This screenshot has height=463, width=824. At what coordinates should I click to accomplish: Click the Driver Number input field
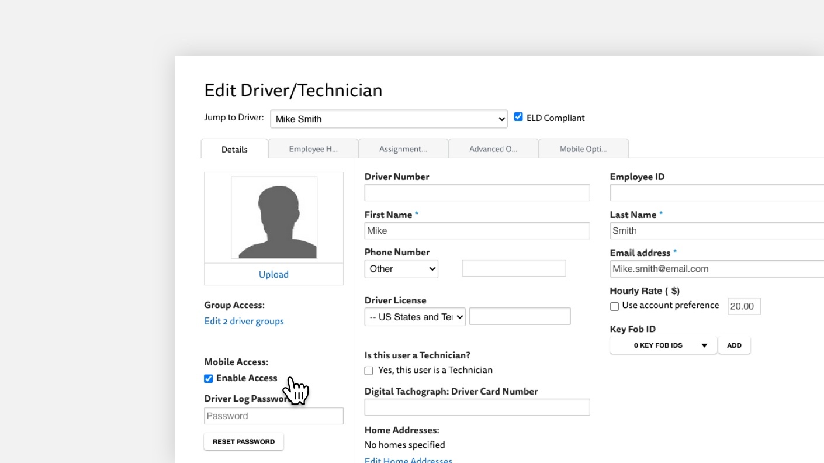coord(477,192)
